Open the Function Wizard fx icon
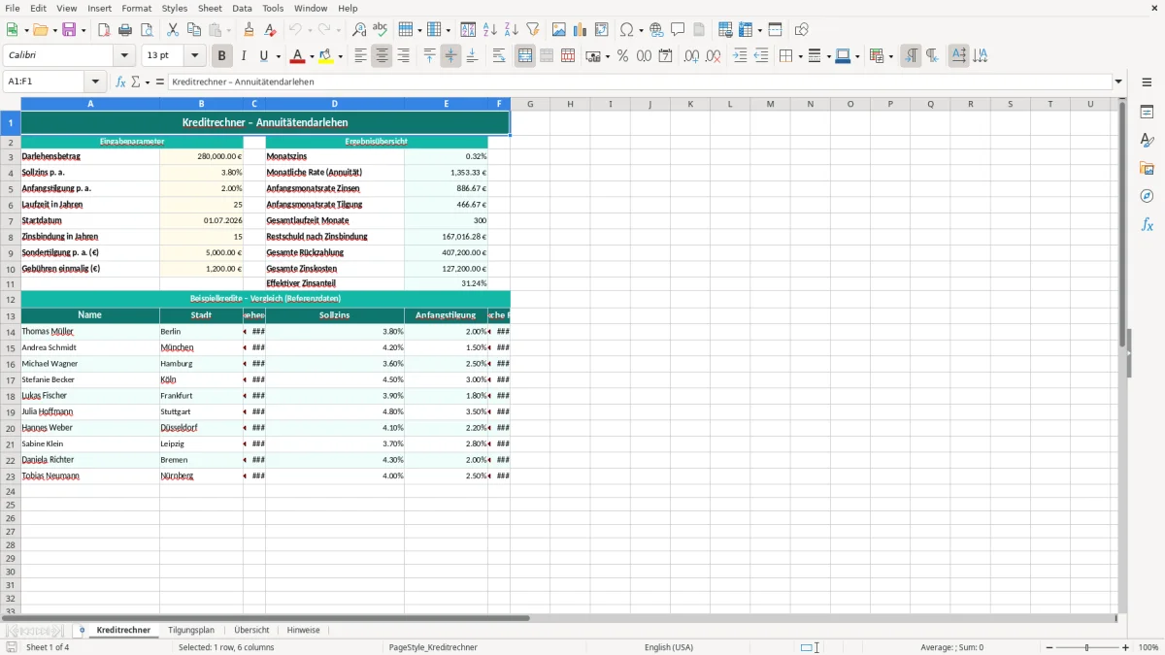Viewport: 1165px width, 655px height. 121,82
